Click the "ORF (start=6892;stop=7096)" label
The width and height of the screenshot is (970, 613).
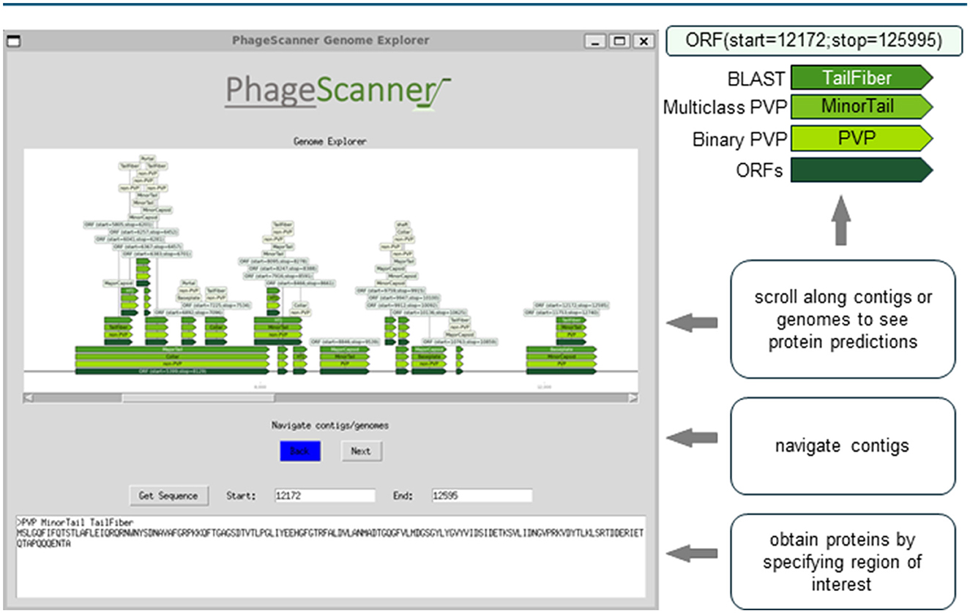coord(189,312)
